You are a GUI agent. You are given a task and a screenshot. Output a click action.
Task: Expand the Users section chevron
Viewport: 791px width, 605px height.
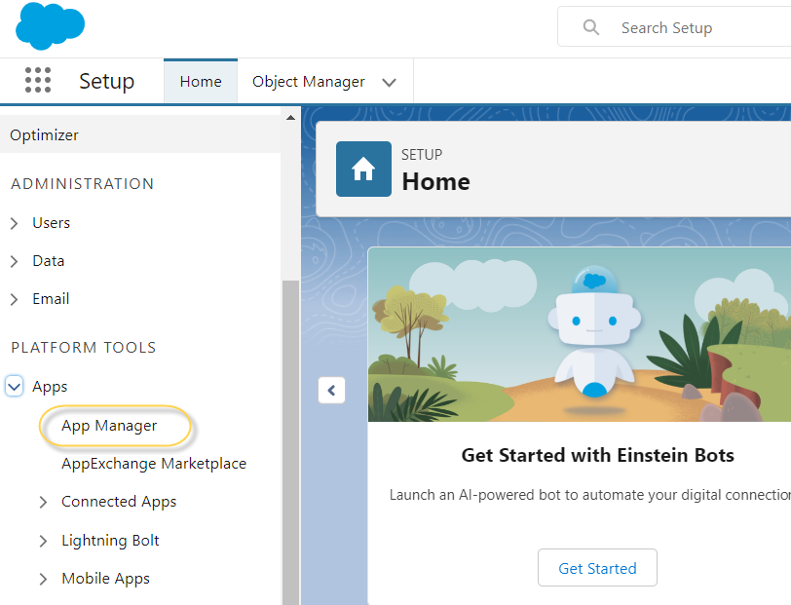tap(14, 223)
